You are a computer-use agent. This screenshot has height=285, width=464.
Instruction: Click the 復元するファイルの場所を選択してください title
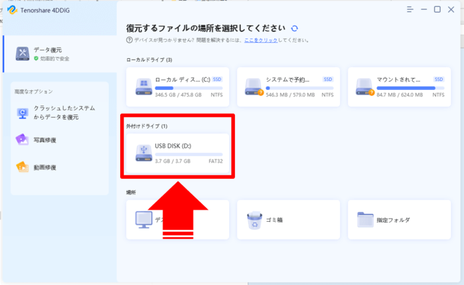coord(206,29)
